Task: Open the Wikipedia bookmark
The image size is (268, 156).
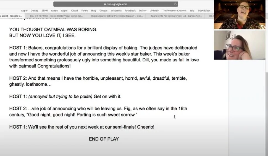Action: click(x=116, y=11)
